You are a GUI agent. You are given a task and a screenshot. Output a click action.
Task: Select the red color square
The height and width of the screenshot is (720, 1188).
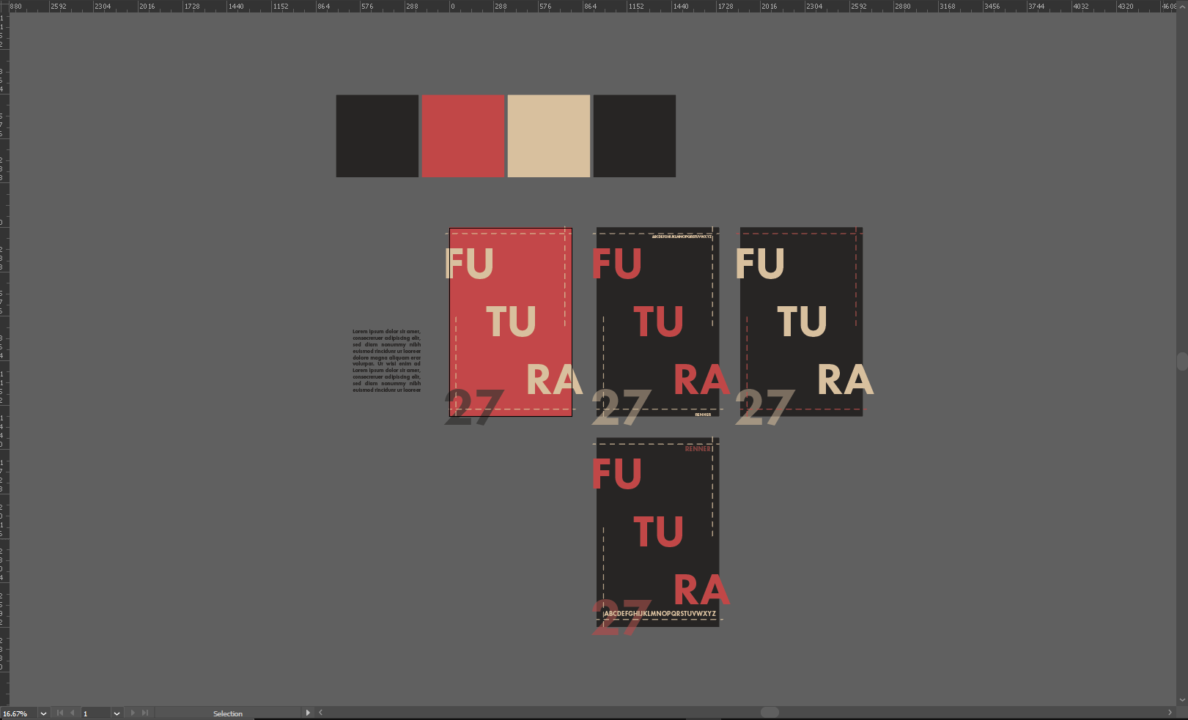(463, 136)
